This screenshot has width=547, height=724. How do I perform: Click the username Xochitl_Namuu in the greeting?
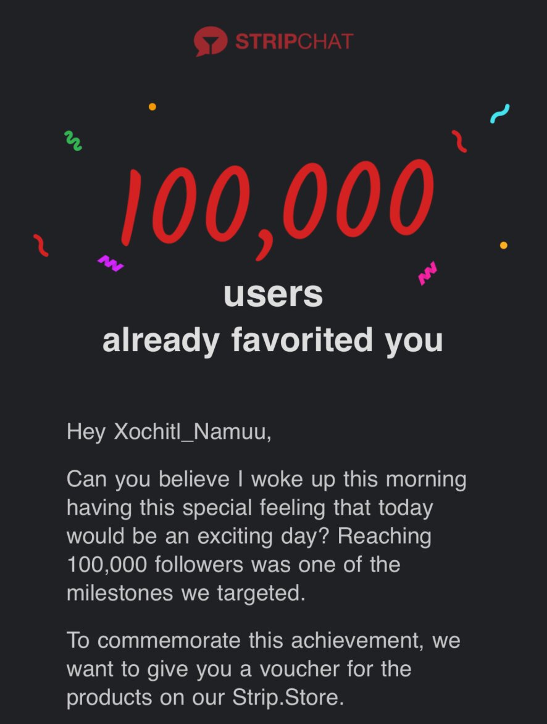click(x=190, y=431)
